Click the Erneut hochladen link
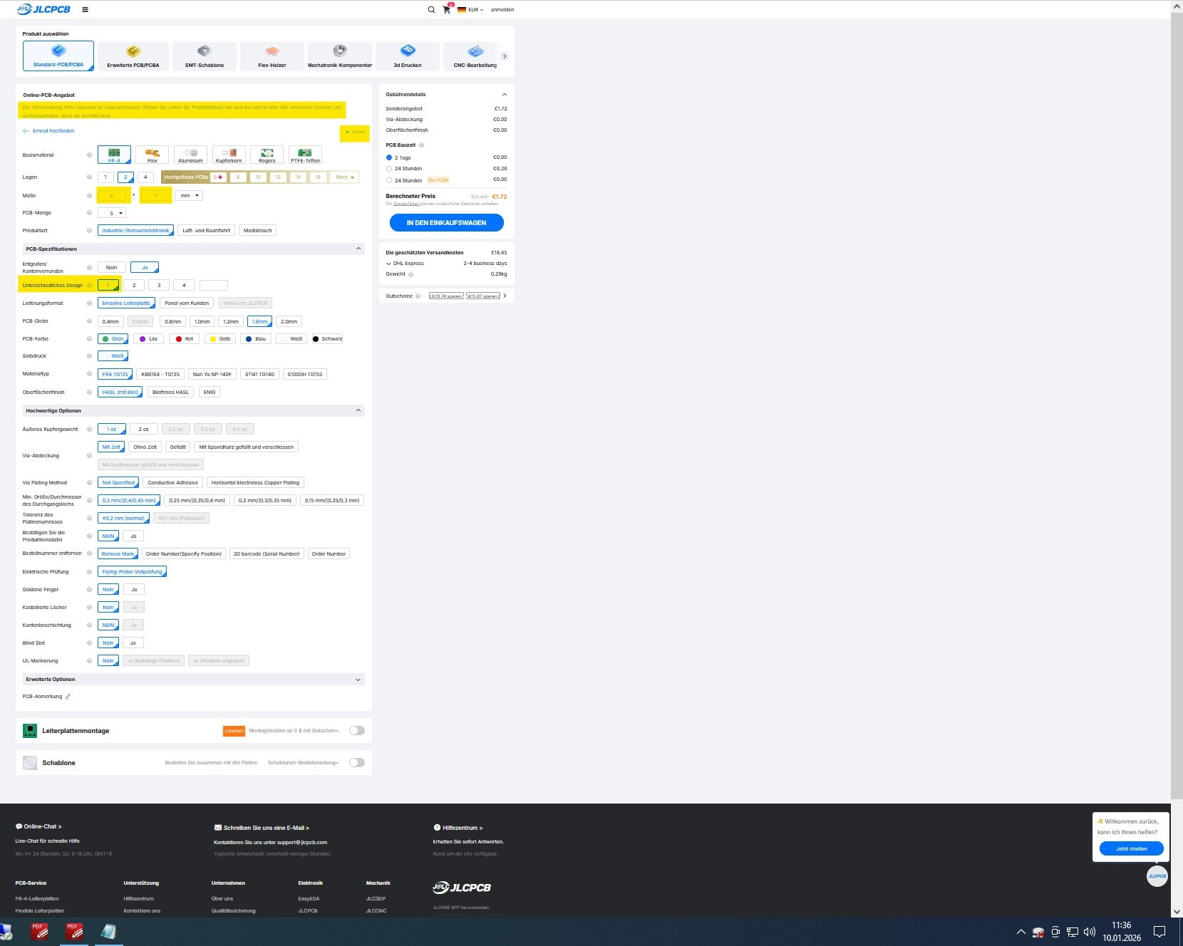1183x946 pixels. click(x=48, y=131)
